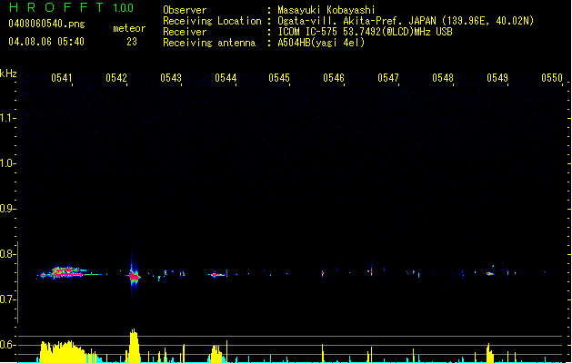Click the 1.0 kHz frequency label

7,163
